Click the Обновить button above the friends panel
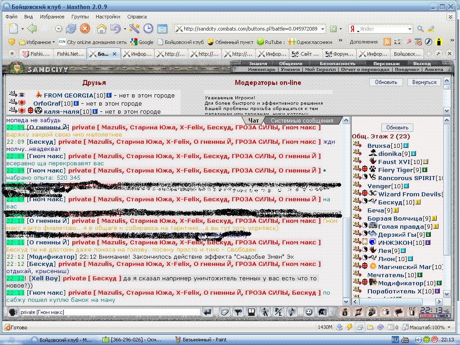The width and height of the screenshot is (460, 345). click(386, 82)
